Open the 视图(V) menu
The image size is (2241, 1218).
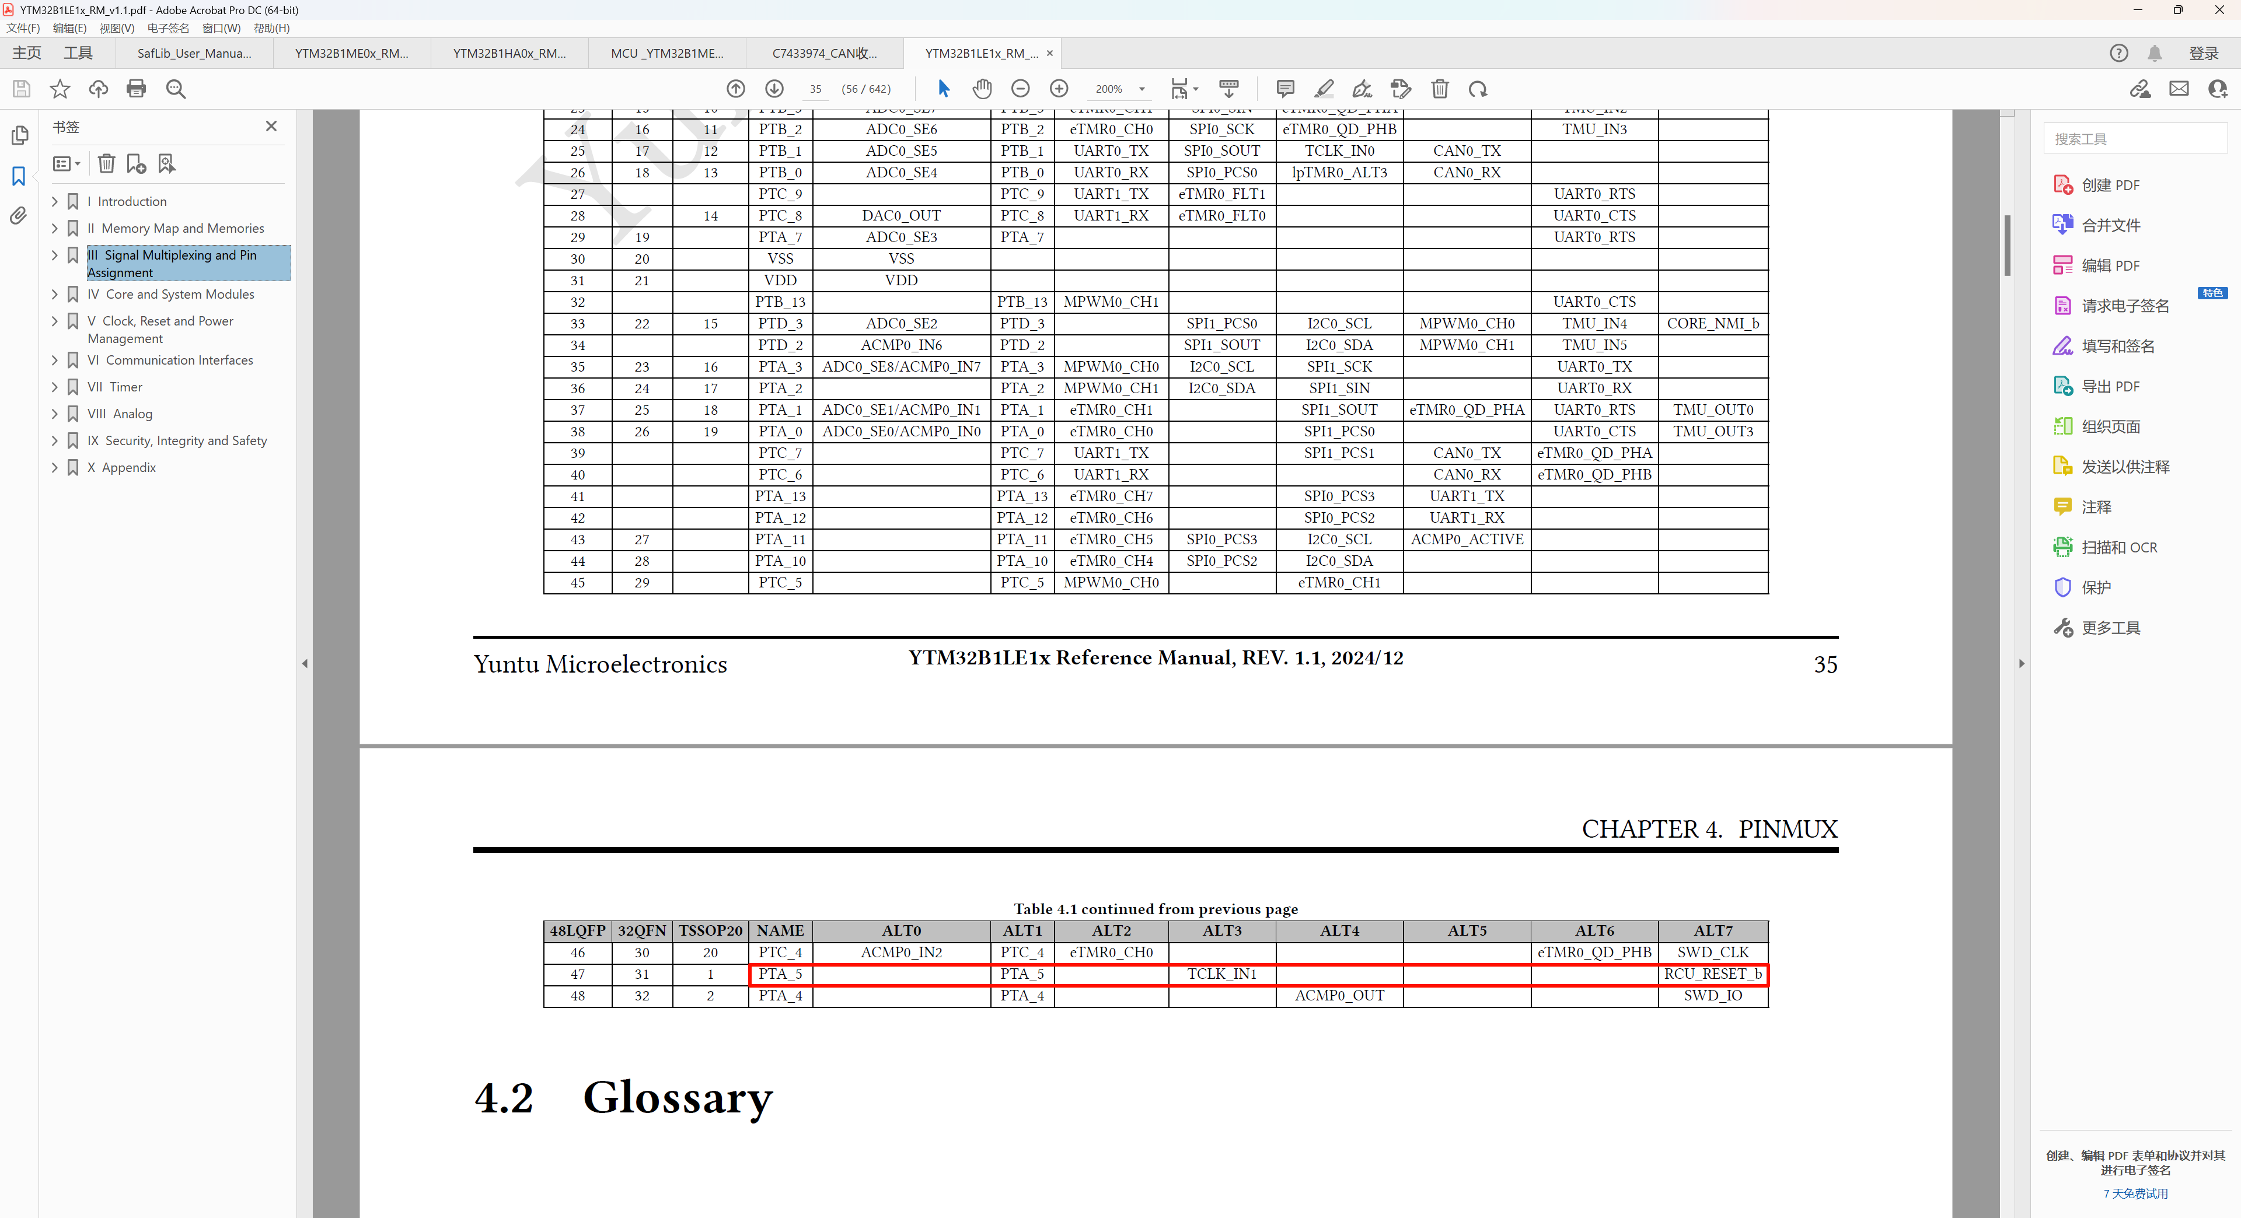(x=117, y=28)
